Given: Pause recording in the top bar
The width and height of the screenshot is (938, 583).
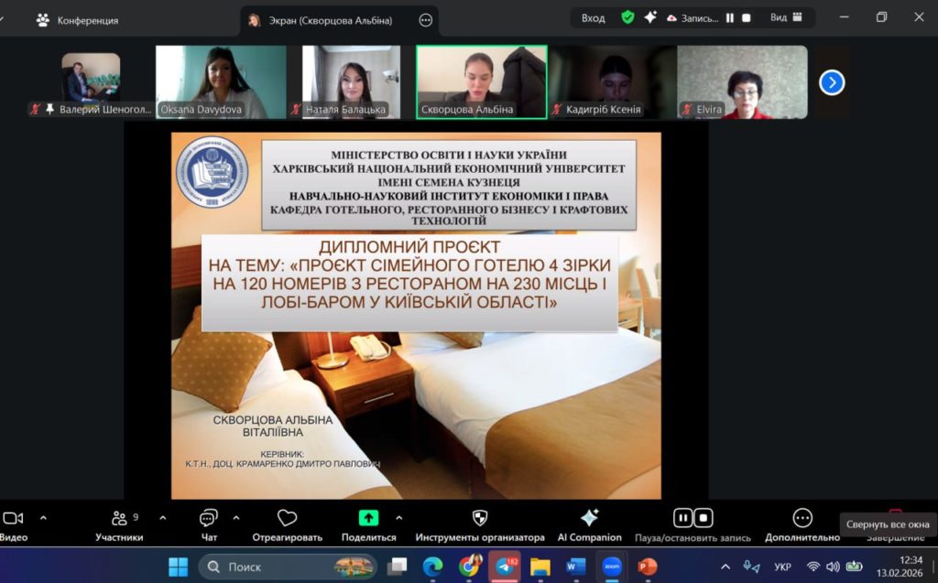Looking at the screenshot, I should tap(730, 17).
